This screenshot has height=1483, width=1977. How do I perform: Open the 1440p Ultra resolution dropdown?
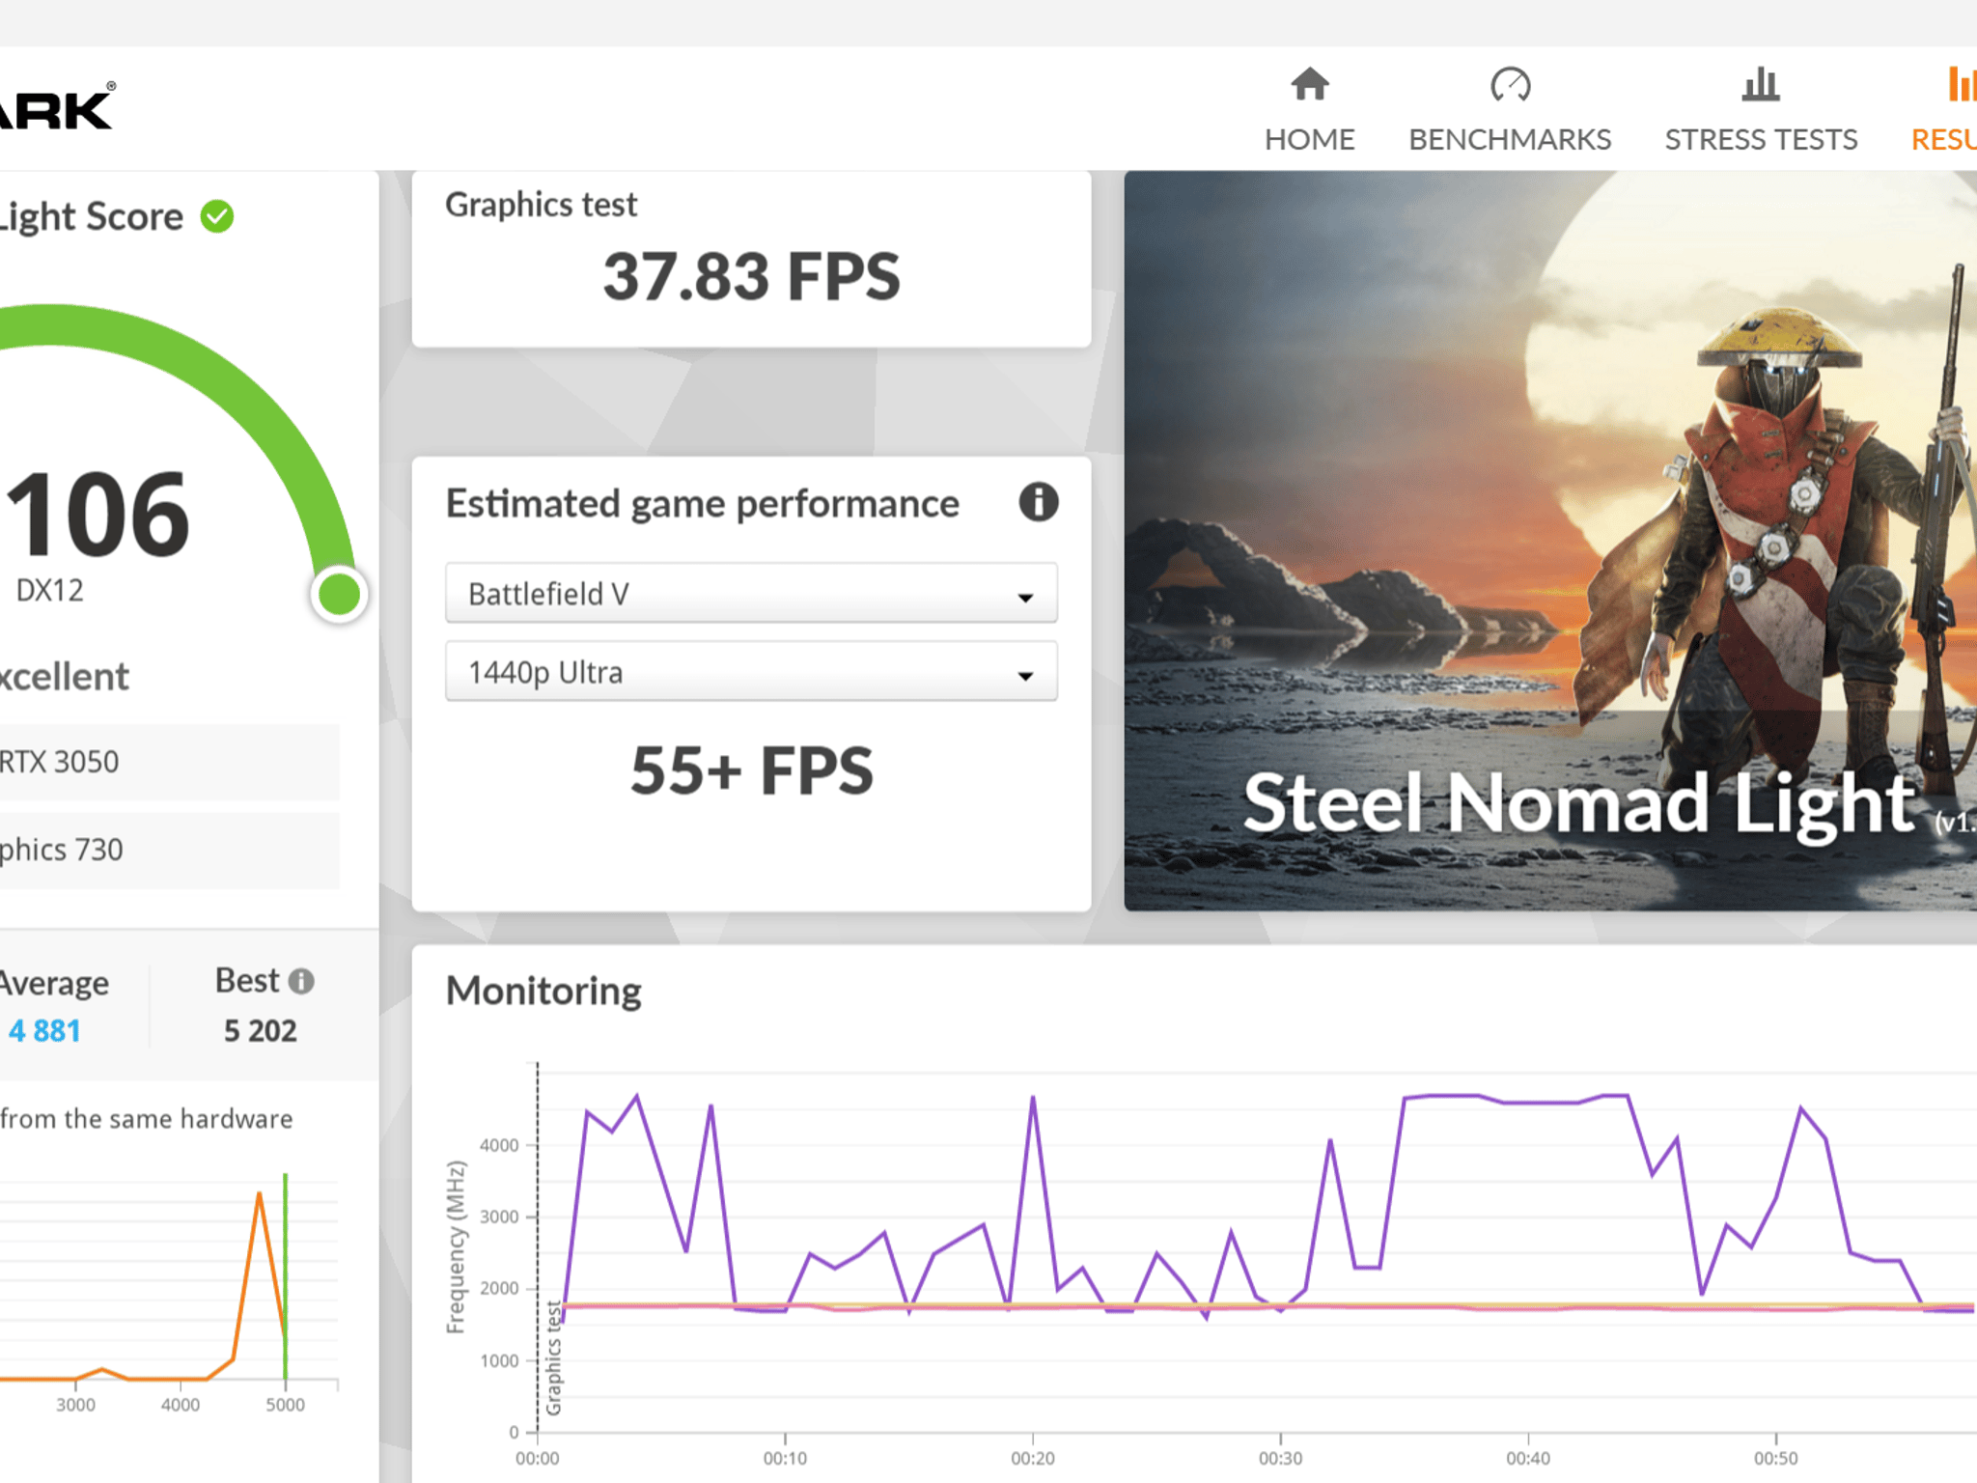tap(751, 672)
